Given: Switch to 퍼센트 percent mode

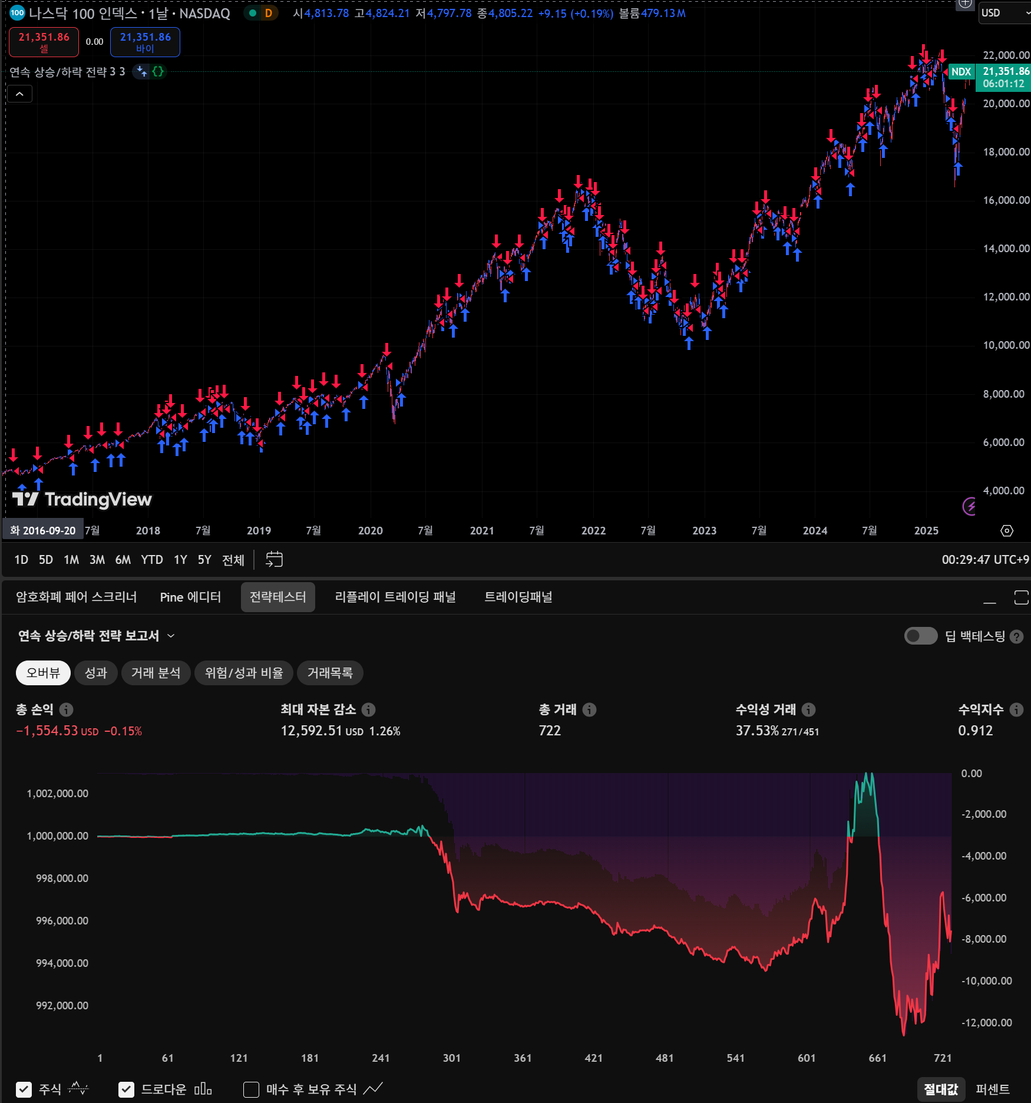Looking at the screenshot, I should [x=993, y=1089].
